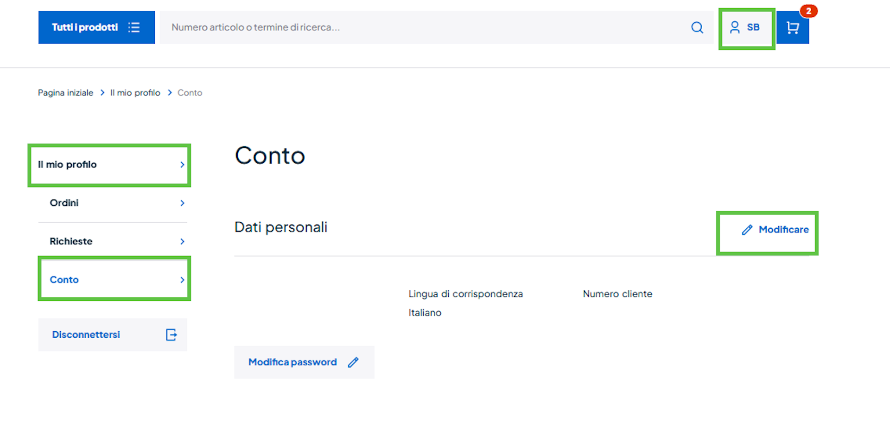Image resolution: width=890 pixels, height=425 pixels.
Task: Click the list icon in Tutti i prodotti
Action: point(134,27)
